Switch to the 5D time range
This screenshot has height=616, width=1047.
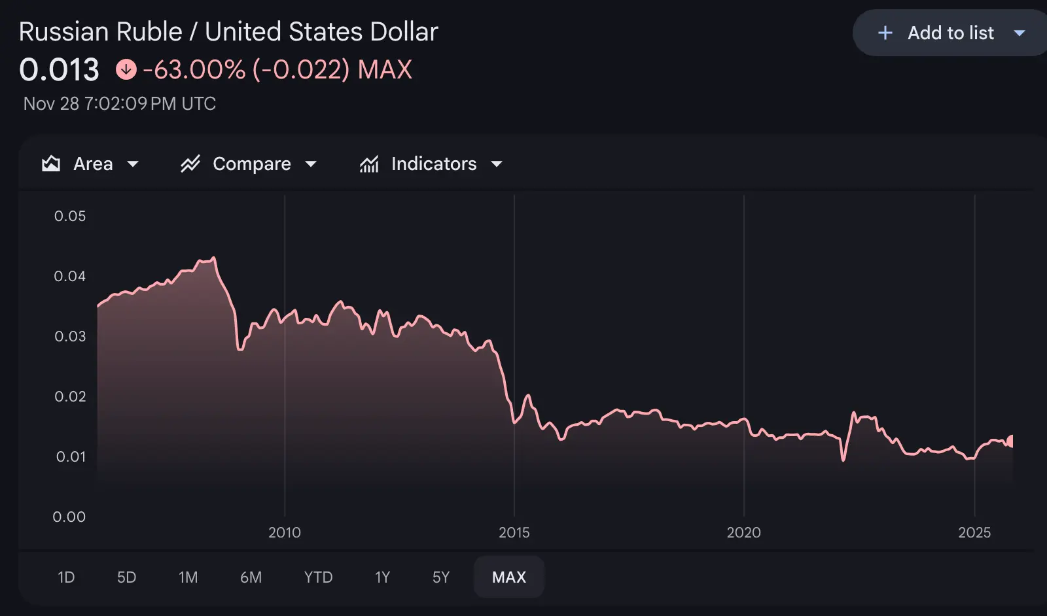click(x=126, y=577)
